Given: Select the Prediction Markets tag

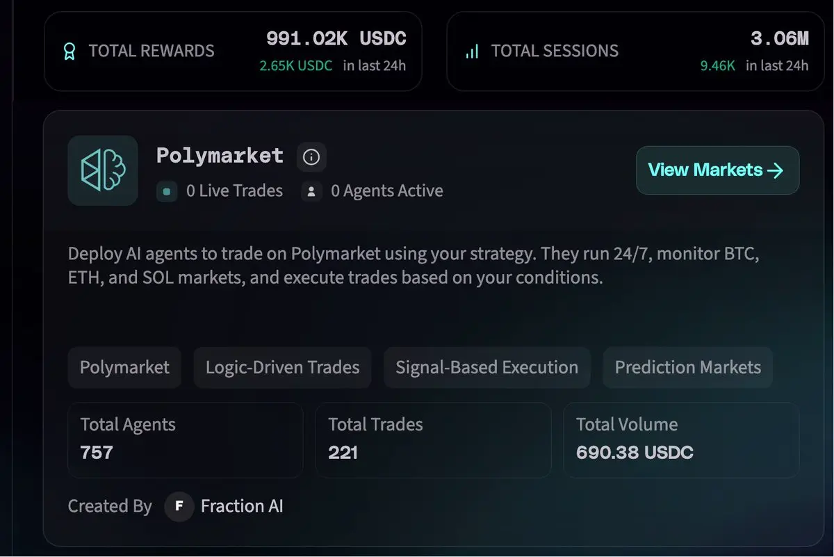Looking at the screenshot, I should [687, 367].
